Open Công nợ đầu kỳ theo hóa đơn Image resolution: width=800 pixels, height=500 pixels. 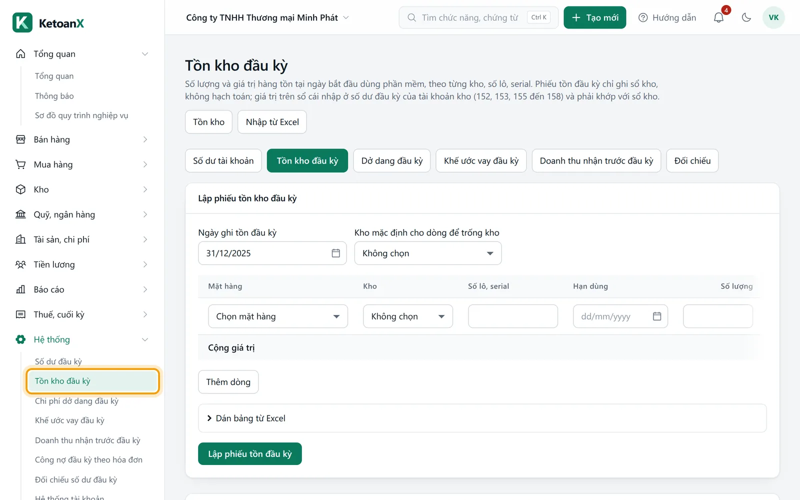(88, 460)
